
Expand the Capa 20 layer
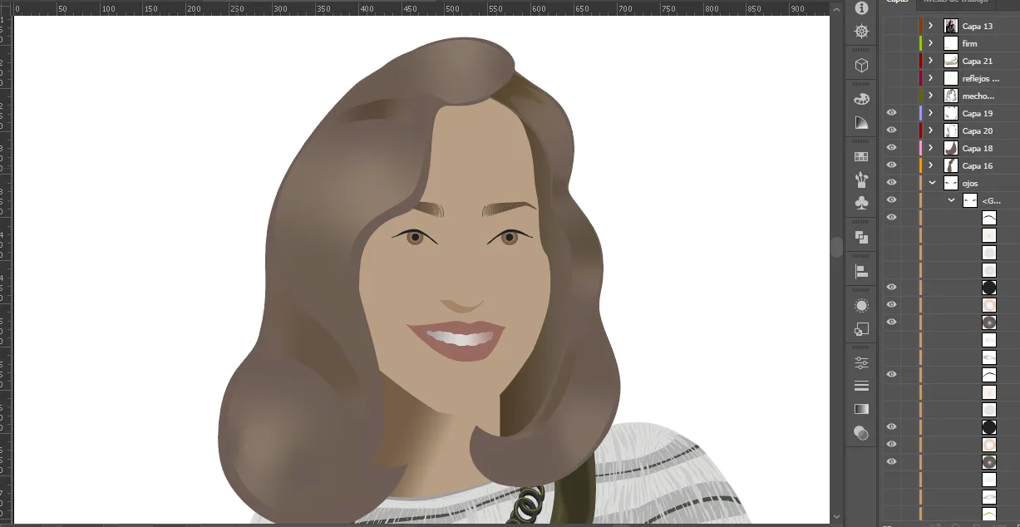click(931, 131)
